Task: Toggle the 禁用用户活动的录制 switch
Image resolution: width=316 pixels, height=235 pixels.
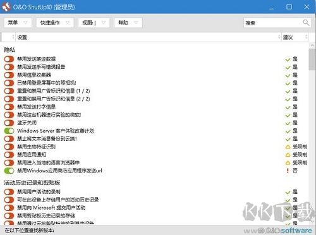Action: click(9, 192)
